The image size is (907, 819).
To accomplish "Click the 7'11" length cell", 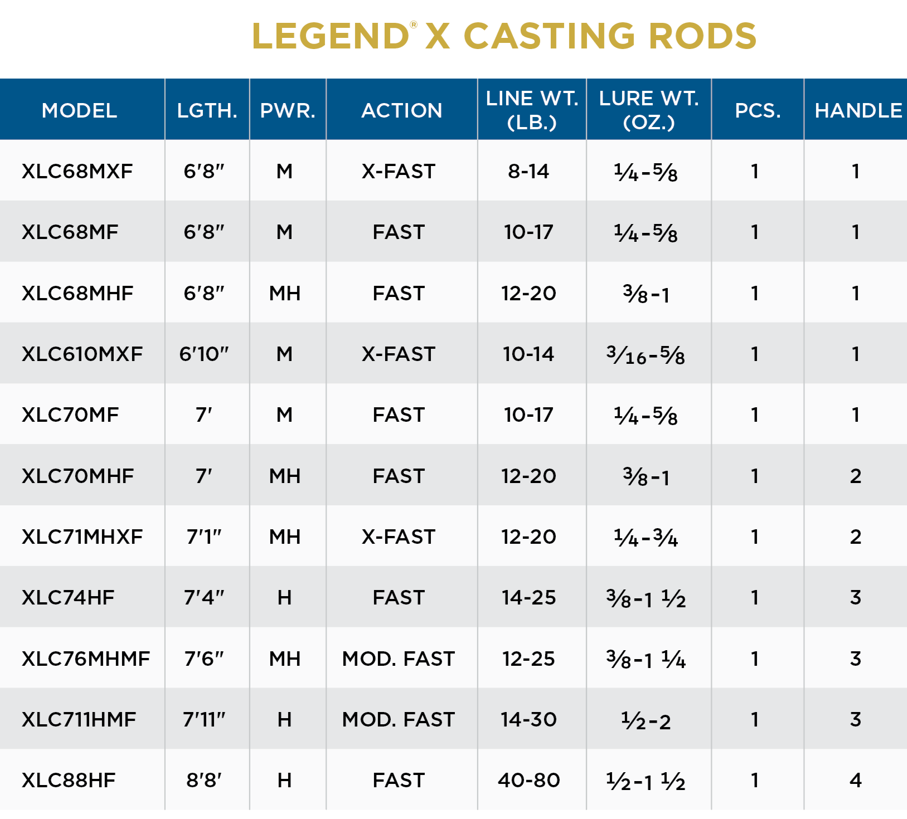I will [204, 719].
